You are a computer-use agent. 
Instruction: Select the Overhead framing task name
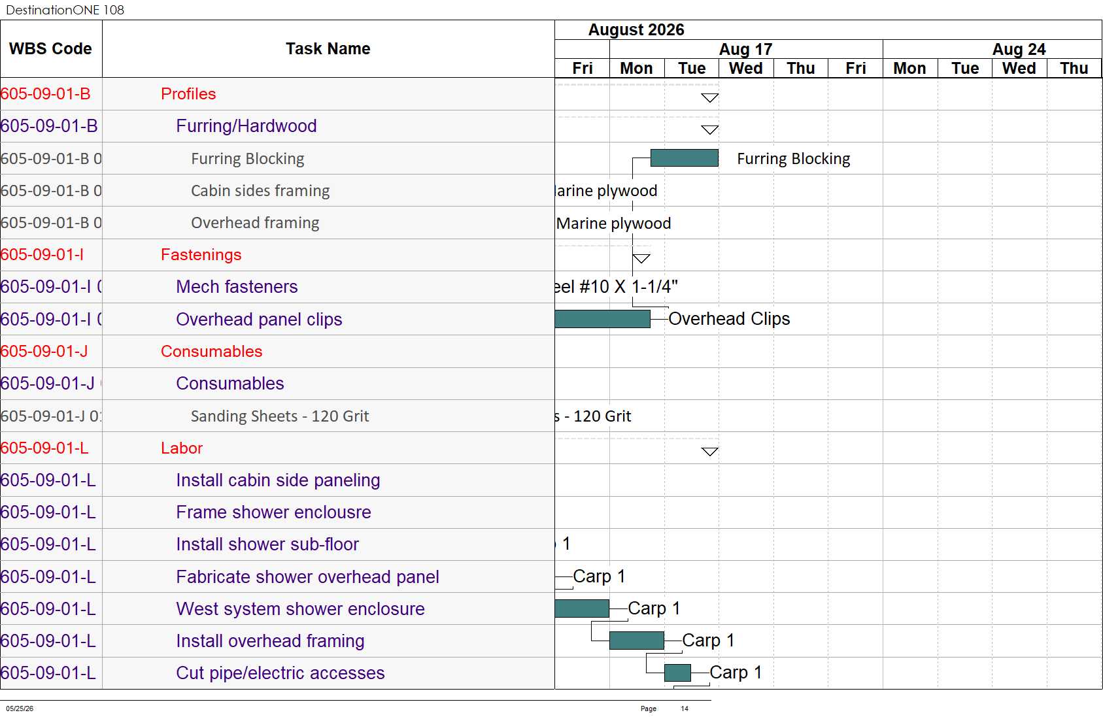(x=255, y=223)
